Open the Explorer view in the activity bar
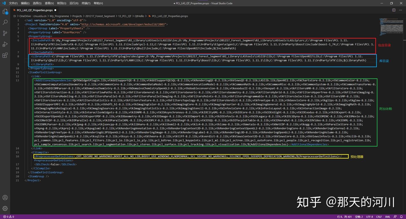 point(5,11)
